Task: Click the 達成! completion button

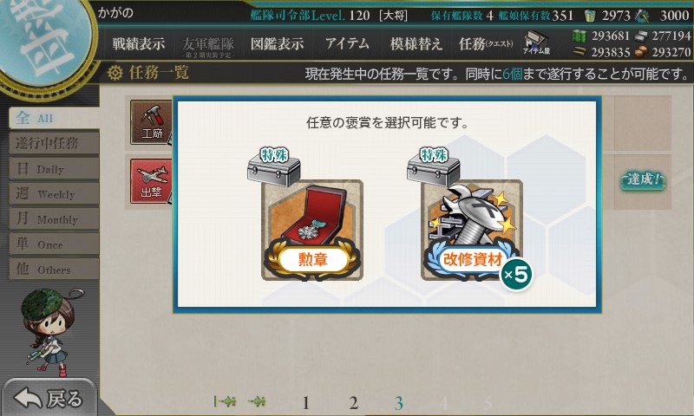Action: pos(643,179)
